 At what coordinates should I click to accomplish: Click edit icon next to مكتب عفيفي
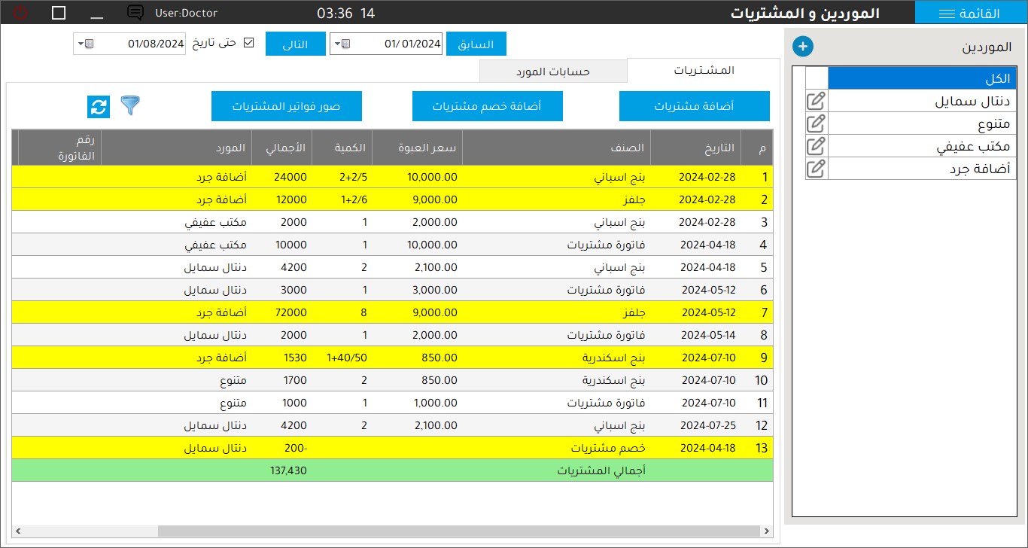816,146
